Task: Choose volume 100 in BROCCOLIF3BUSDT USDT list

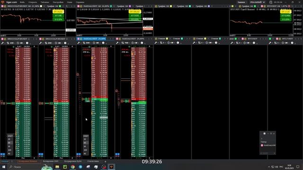Action: coord(9,150)
